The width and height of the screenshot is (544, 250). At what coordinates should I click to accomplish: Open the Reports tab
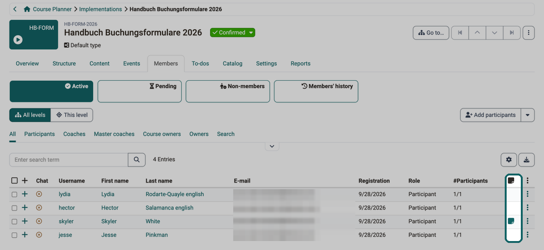(x=300, y=64)
